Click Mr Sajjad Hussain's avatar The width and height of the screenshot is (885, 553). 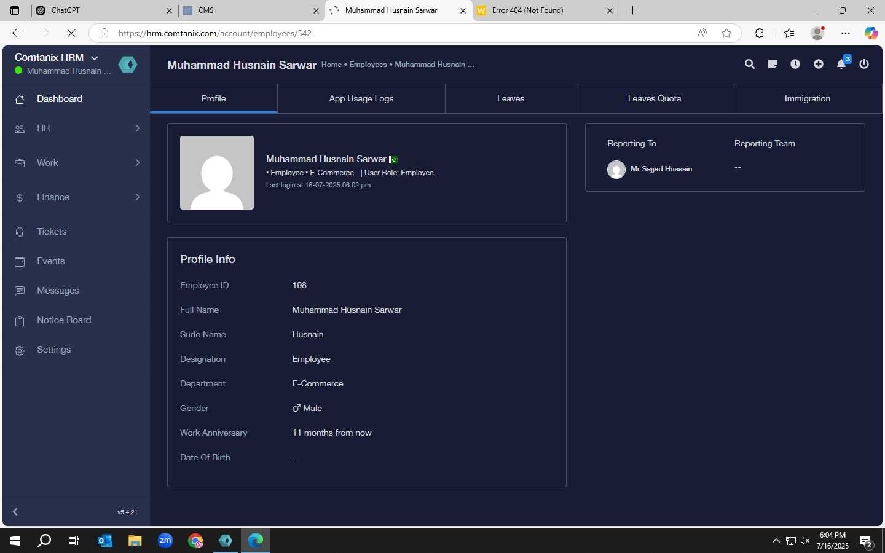coord(616,169)
